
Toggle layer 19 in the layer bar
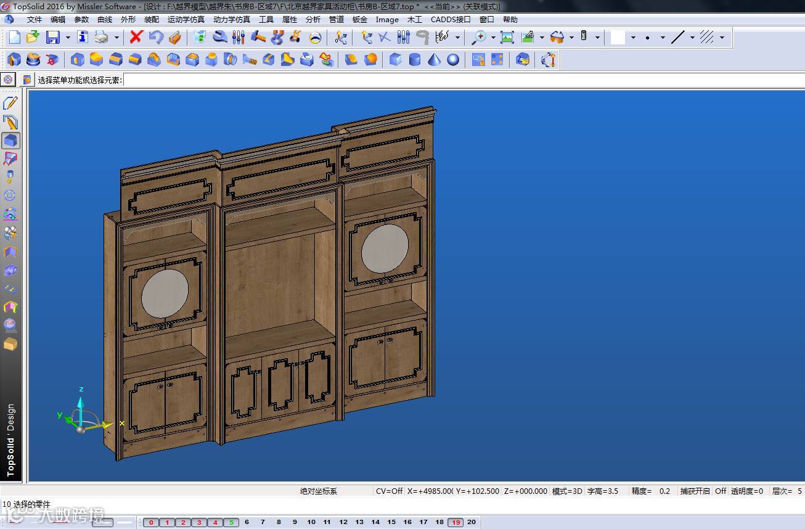tap(456, 522)
